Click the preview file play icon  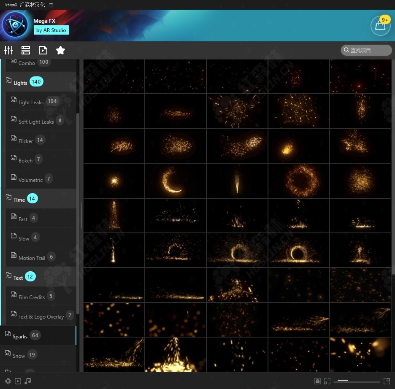43,50
